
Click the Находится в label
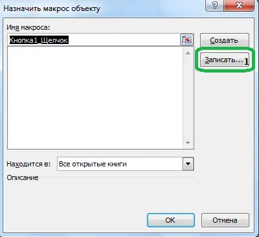[x=28, y=164]
